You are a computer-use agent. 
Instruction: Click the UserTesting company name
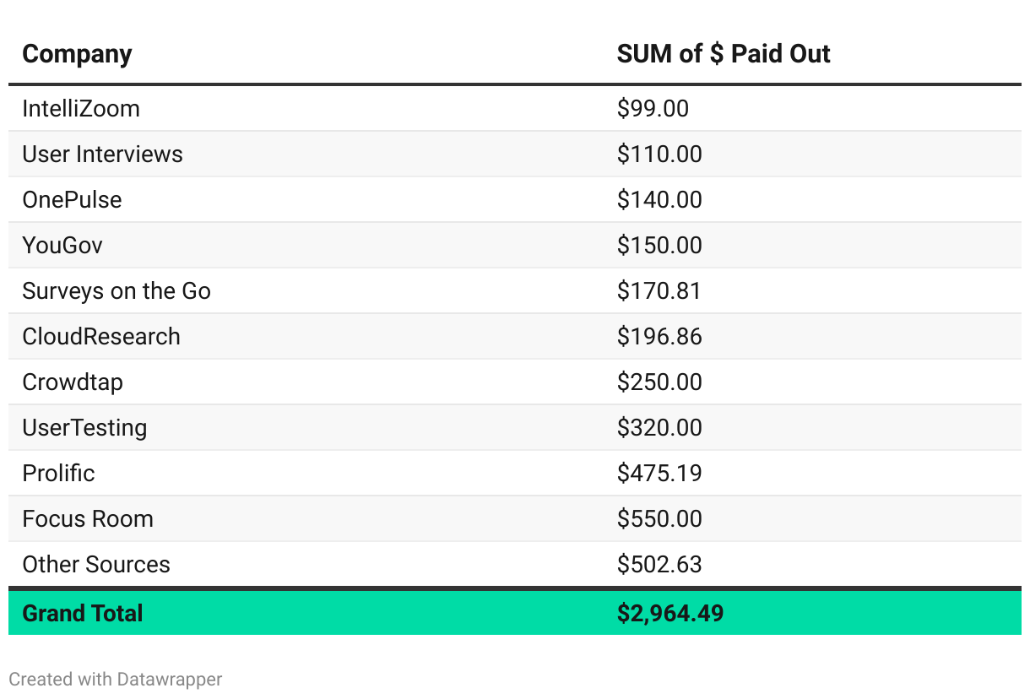pos(84,428)
